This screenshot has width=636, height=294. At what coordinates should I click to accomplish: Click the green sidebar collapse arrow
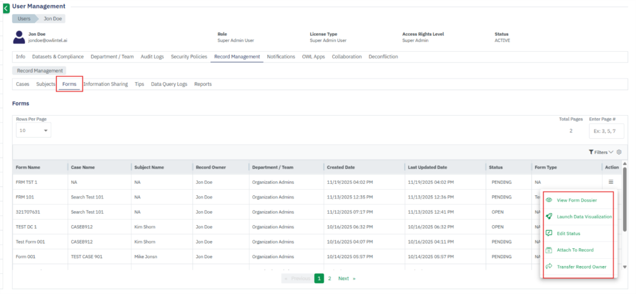click(x=6, y=9)
